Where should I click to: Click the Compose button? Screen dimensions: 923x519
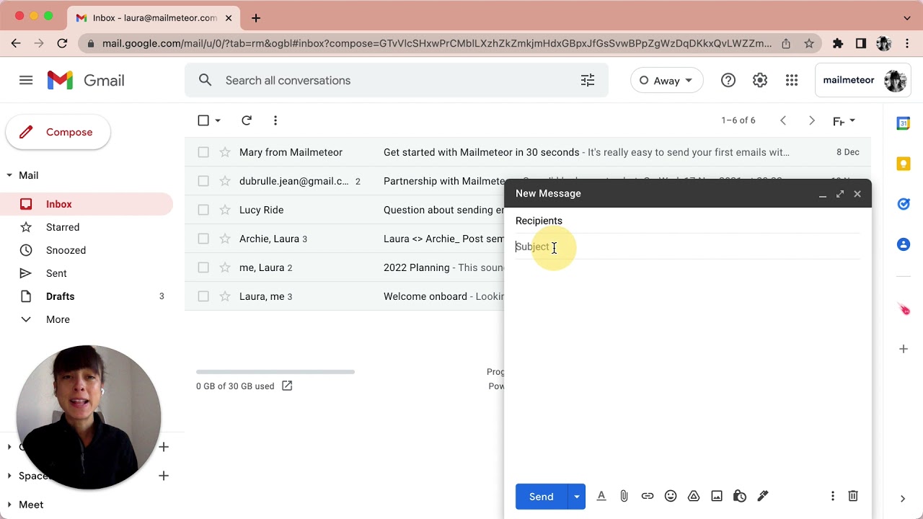(58, 132)
